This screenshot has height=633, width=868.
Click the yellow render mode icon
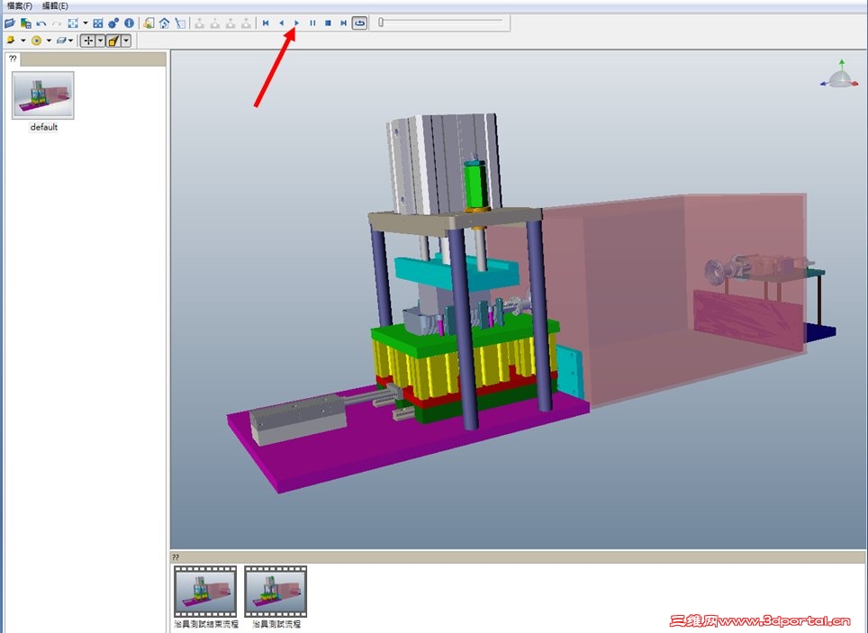point(11,41)
